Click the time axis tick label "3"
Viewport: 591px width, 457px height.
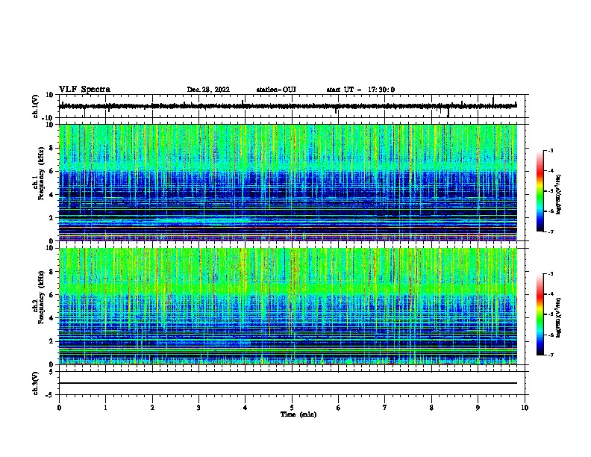click(x=198, y=408)
